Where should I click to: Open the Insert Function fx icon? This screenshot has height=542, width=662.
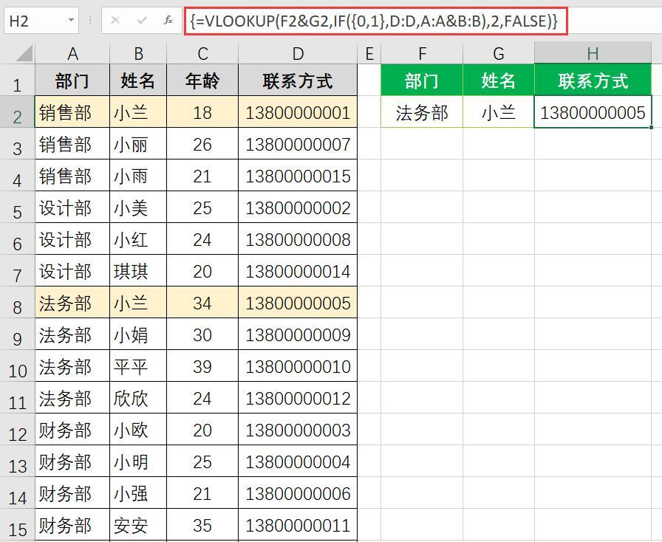[x=168, y=20]
